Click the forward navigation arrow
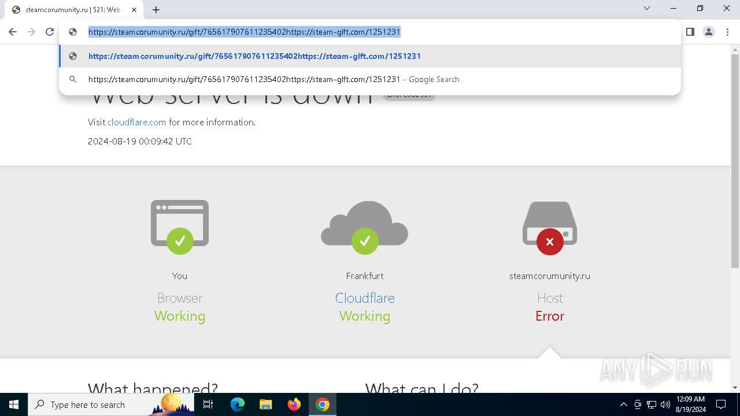Viewport: 740px width, 416px height. pos(31,32)
